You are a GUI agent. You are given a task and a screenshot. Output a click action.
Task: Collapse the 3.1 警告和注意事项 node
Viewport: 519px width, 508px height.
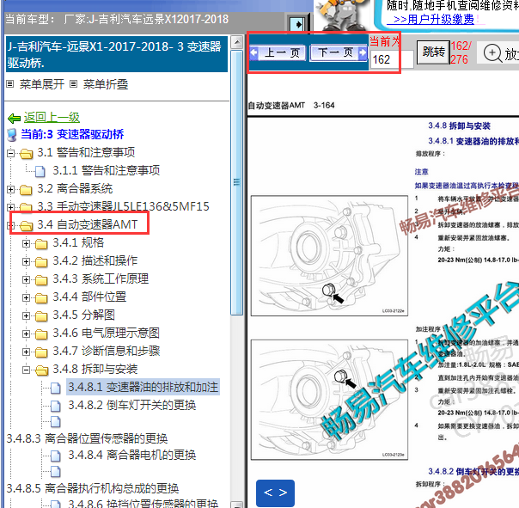[x=10, y=153]
